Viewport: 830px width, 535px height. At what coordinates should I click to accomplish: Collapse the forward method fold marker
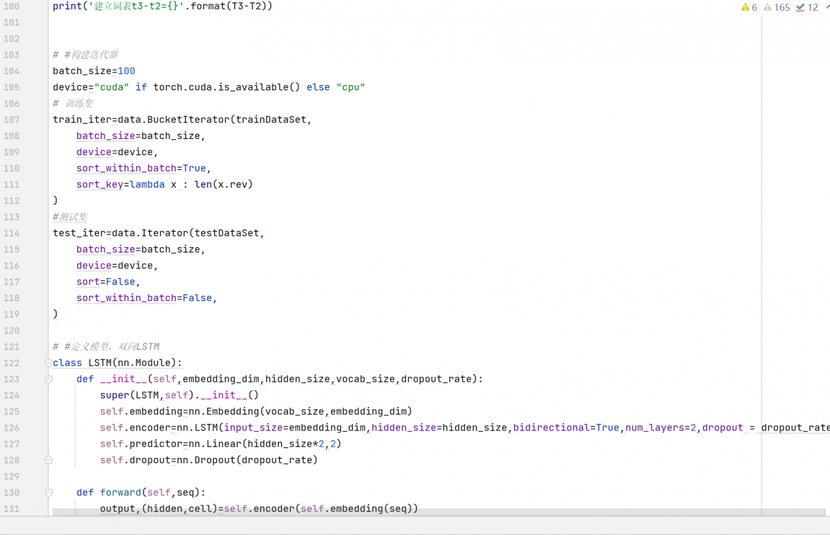pyautogui.click(x=48, y=492)
